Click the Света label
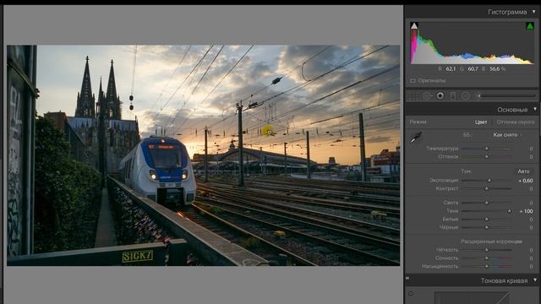The height and width of the screenshot is (304, 541). (451, 203)
